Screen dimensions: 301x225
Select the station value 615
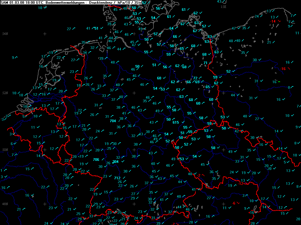click(176, 122)
